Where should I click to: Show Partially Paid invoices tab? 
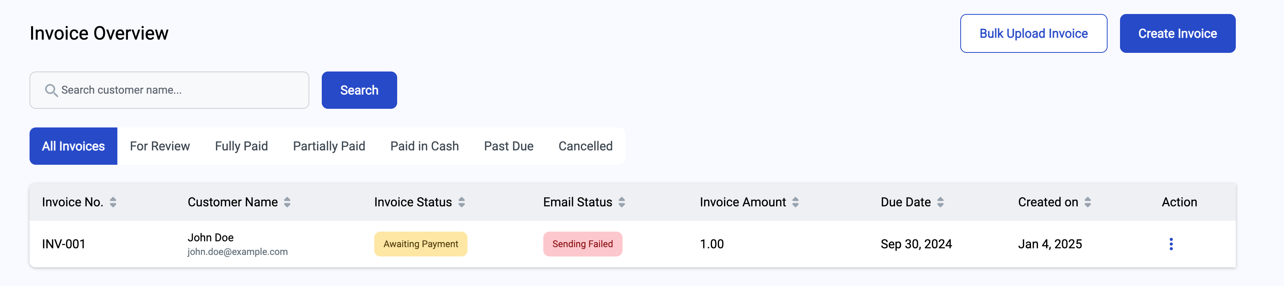[329, 146]
